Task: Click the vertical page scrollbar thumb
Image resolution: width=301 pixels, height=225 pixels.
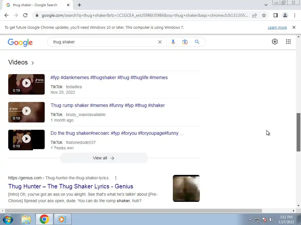Action: [x=299, y=132]
